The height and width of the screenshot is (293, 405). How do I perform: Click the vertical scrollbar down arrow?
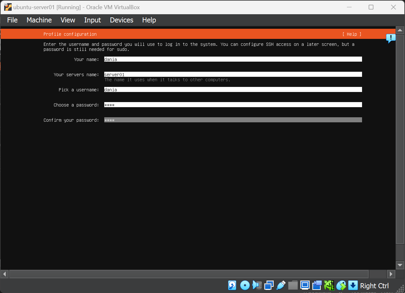[400, 265]
